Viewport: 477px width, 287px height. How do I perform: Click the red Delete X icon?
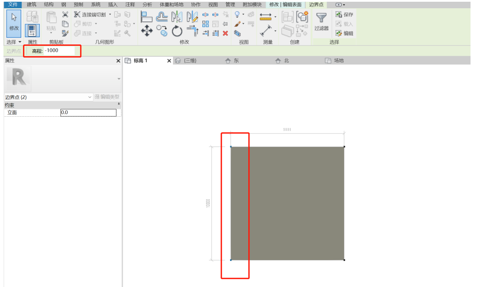click(225, 33)
